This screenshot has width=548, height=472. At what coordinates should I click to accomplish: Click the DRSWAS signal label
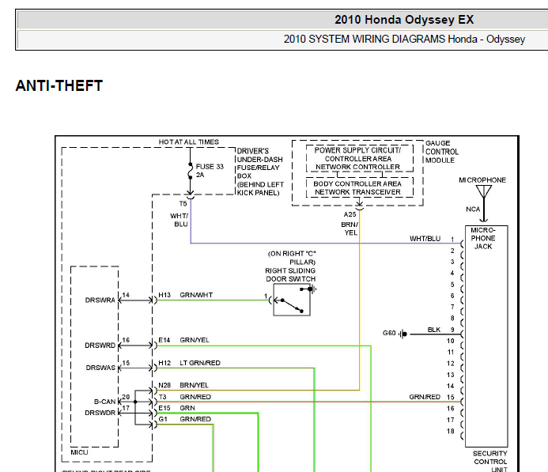tap(100, 368)
